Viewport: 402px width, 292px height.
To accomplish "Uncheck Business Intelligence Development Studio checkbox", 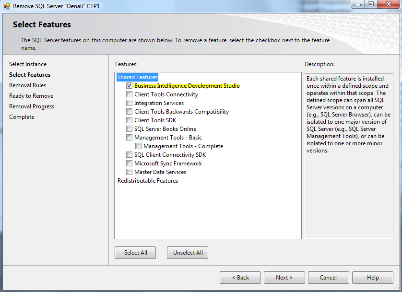I will coord(129,86).
